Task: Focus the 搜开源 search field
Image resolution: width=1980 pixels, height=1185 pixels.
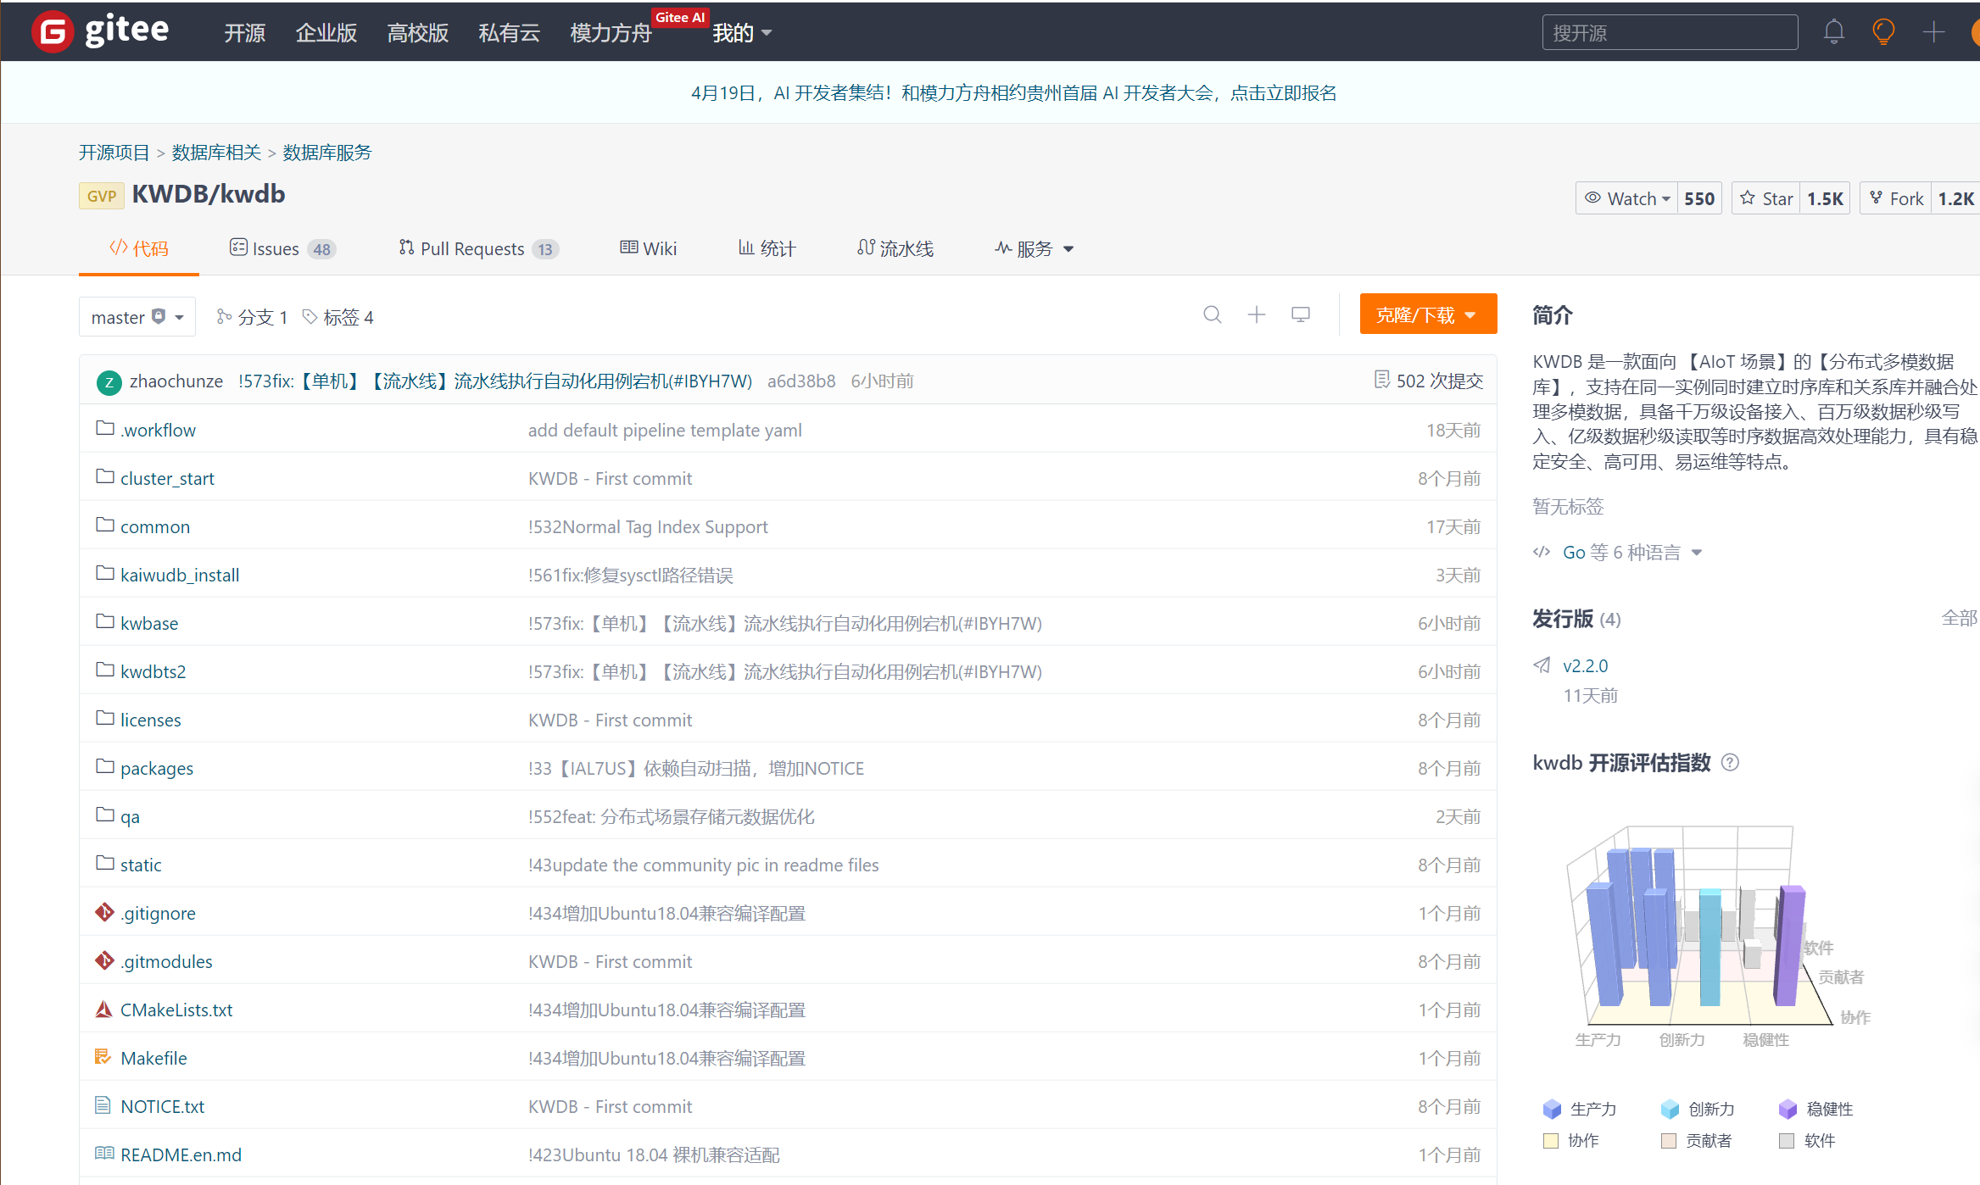Action: (1669, 32)
